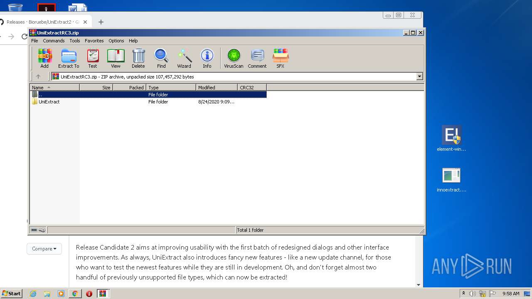Image resolution: width=532 pixels, height=299 pixels.
Task: Open the File menu
Action: coord(34,41)
